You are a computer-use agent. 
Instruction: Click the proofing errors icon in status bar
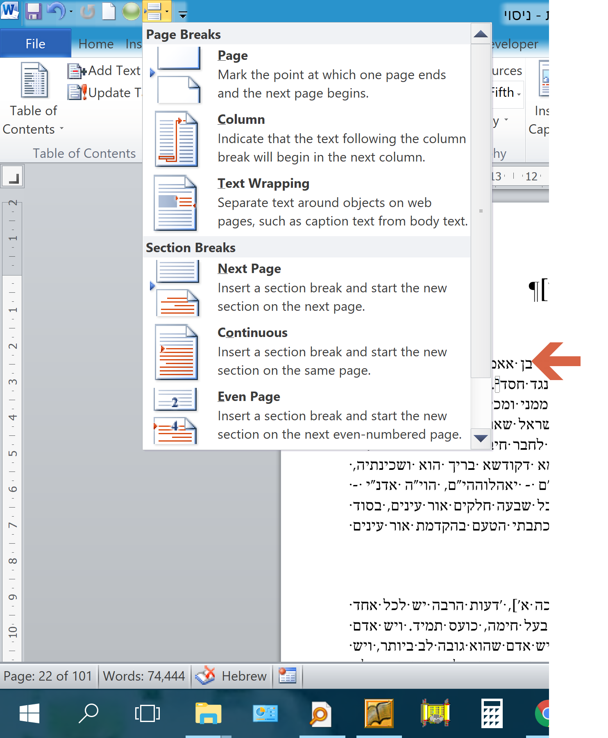click(205, 676)
